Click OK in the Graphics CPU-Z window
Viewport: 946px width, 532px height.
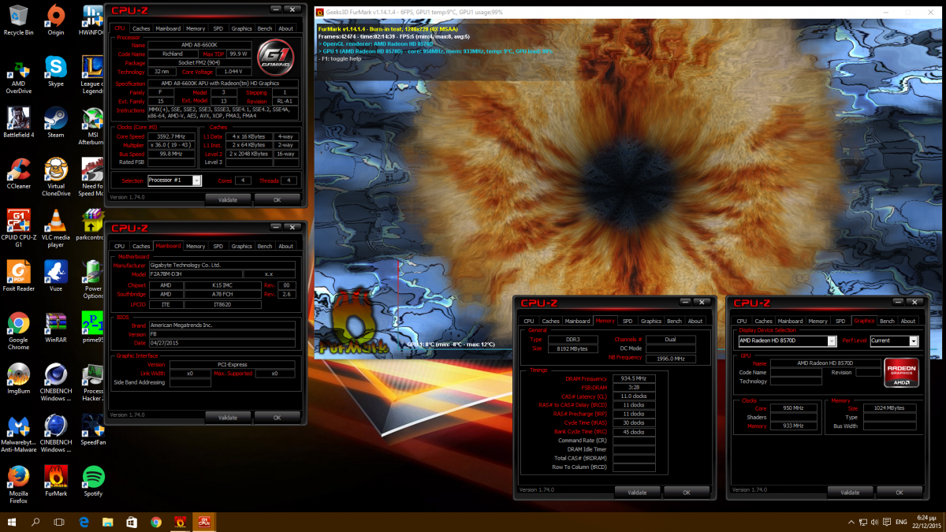(899, 492)
